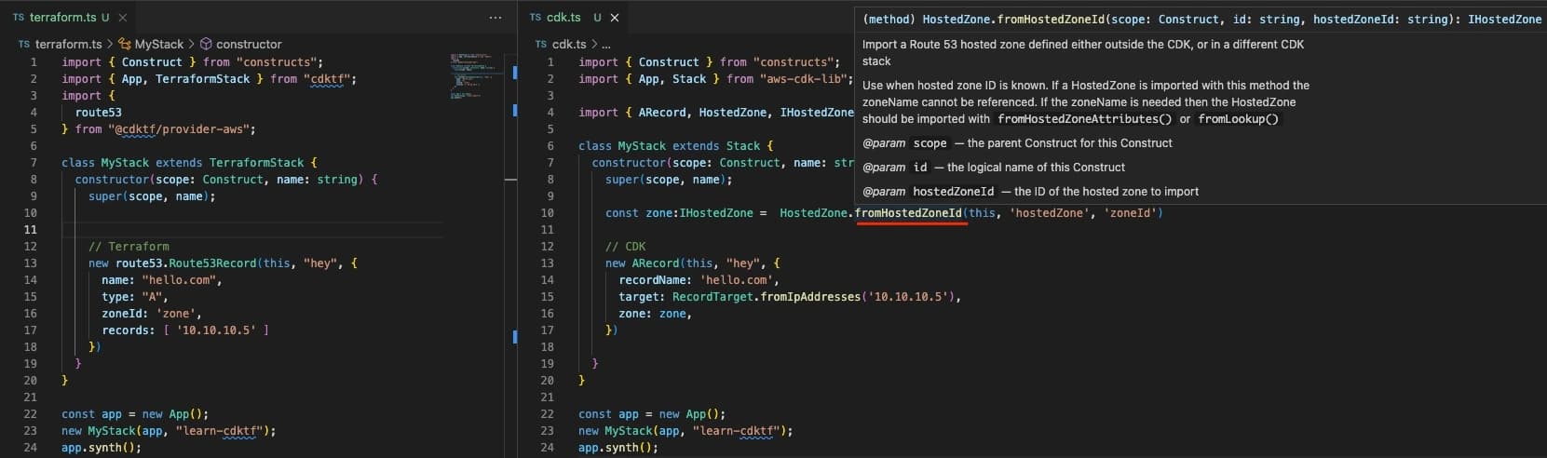The image size is (1547, 458).
Task: Click super(scope, name) call in terraform.ts
Action: coord(152,196)
